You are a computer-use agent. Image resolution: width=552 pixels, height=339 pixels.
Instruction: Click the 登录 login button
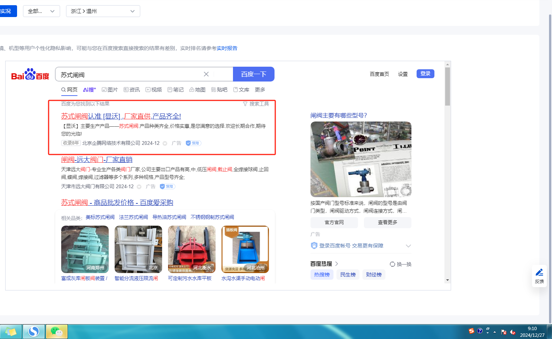(425, 74)
